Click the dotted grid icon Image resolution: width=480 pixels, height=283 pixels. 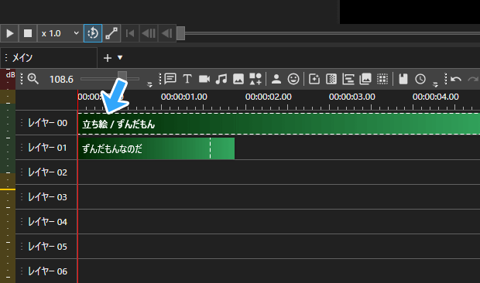[382, 79]
